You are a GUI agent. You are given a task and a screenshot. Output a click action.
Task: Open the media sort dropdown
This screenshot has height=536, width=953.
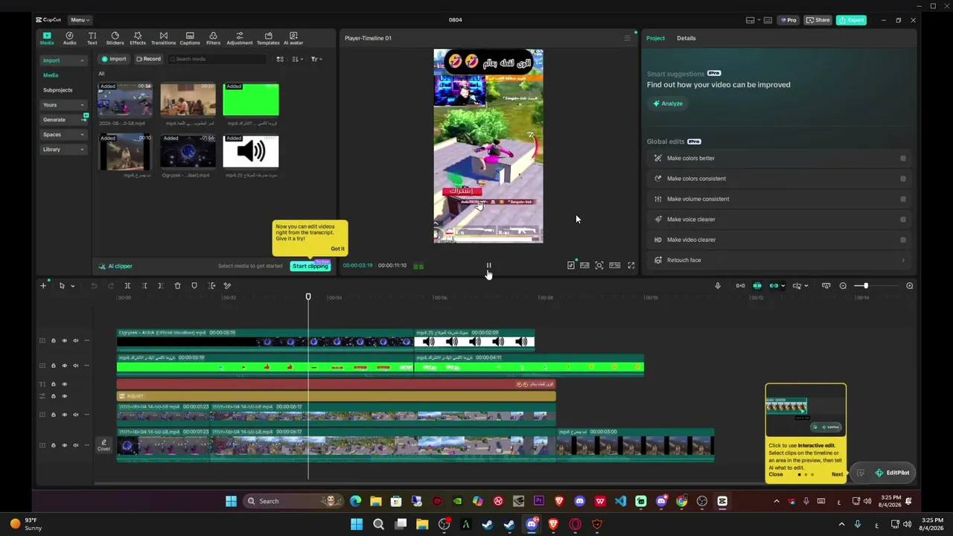pos(299,60)
